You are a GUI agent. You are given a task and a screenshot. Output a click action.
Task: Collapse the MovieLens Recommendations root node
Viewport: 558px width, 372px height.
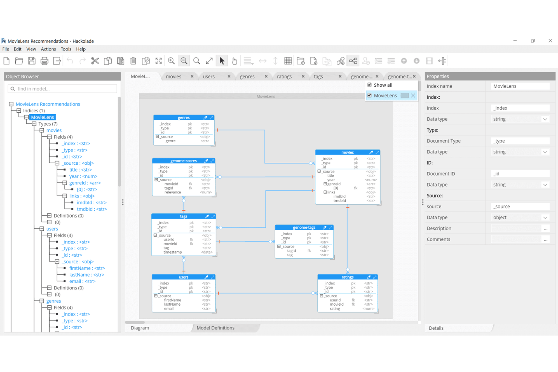11,104
